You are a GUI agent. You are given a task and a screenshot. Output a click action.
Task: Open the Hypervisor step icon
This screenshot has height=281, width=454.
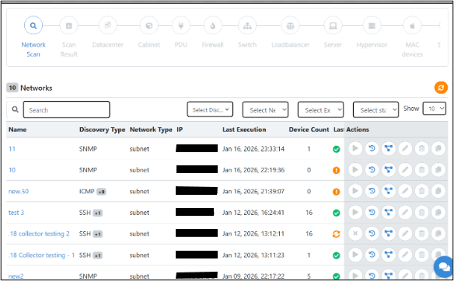pyautogui.click(x=372, y=26)
